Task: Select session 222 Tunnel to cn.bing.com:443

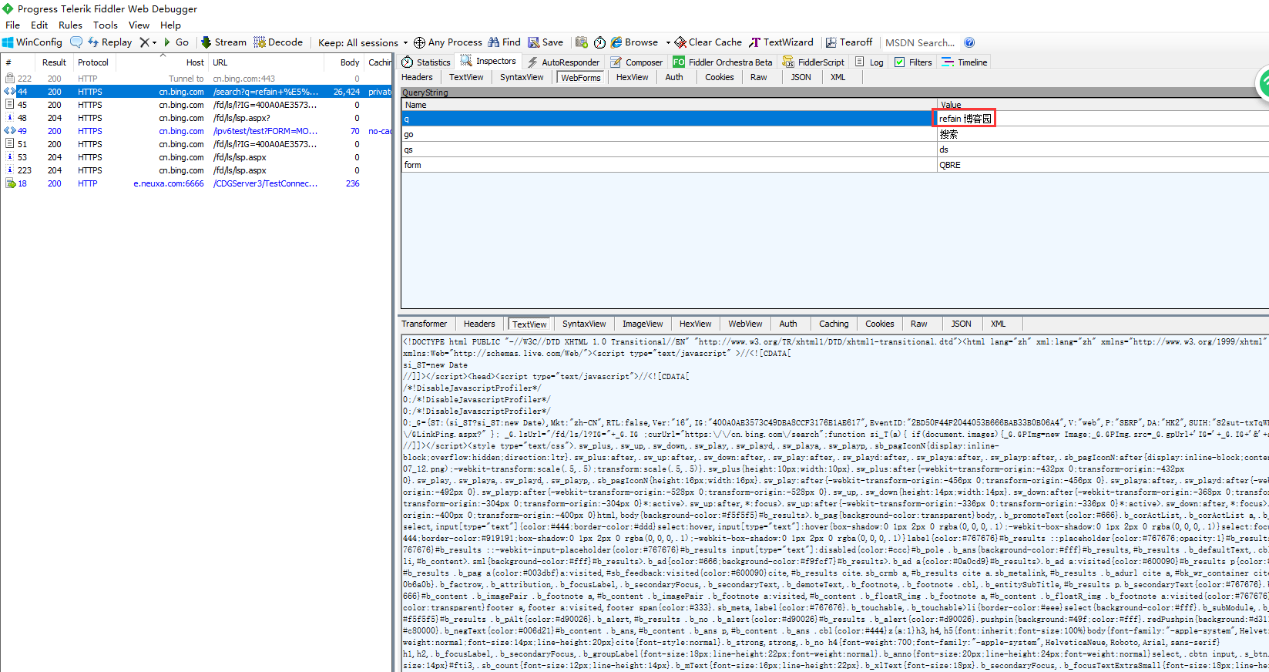Action: coord(196,79)
